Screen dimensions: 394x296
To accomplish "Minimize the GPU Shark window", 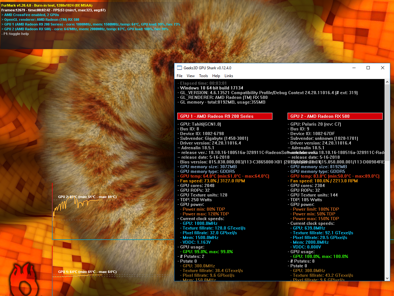I will [354, 68].
